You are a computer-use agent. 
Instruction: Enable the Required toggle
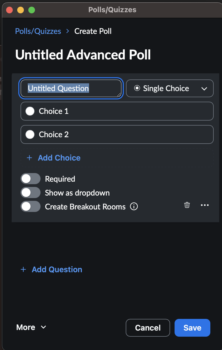click(x=31, y=179)
